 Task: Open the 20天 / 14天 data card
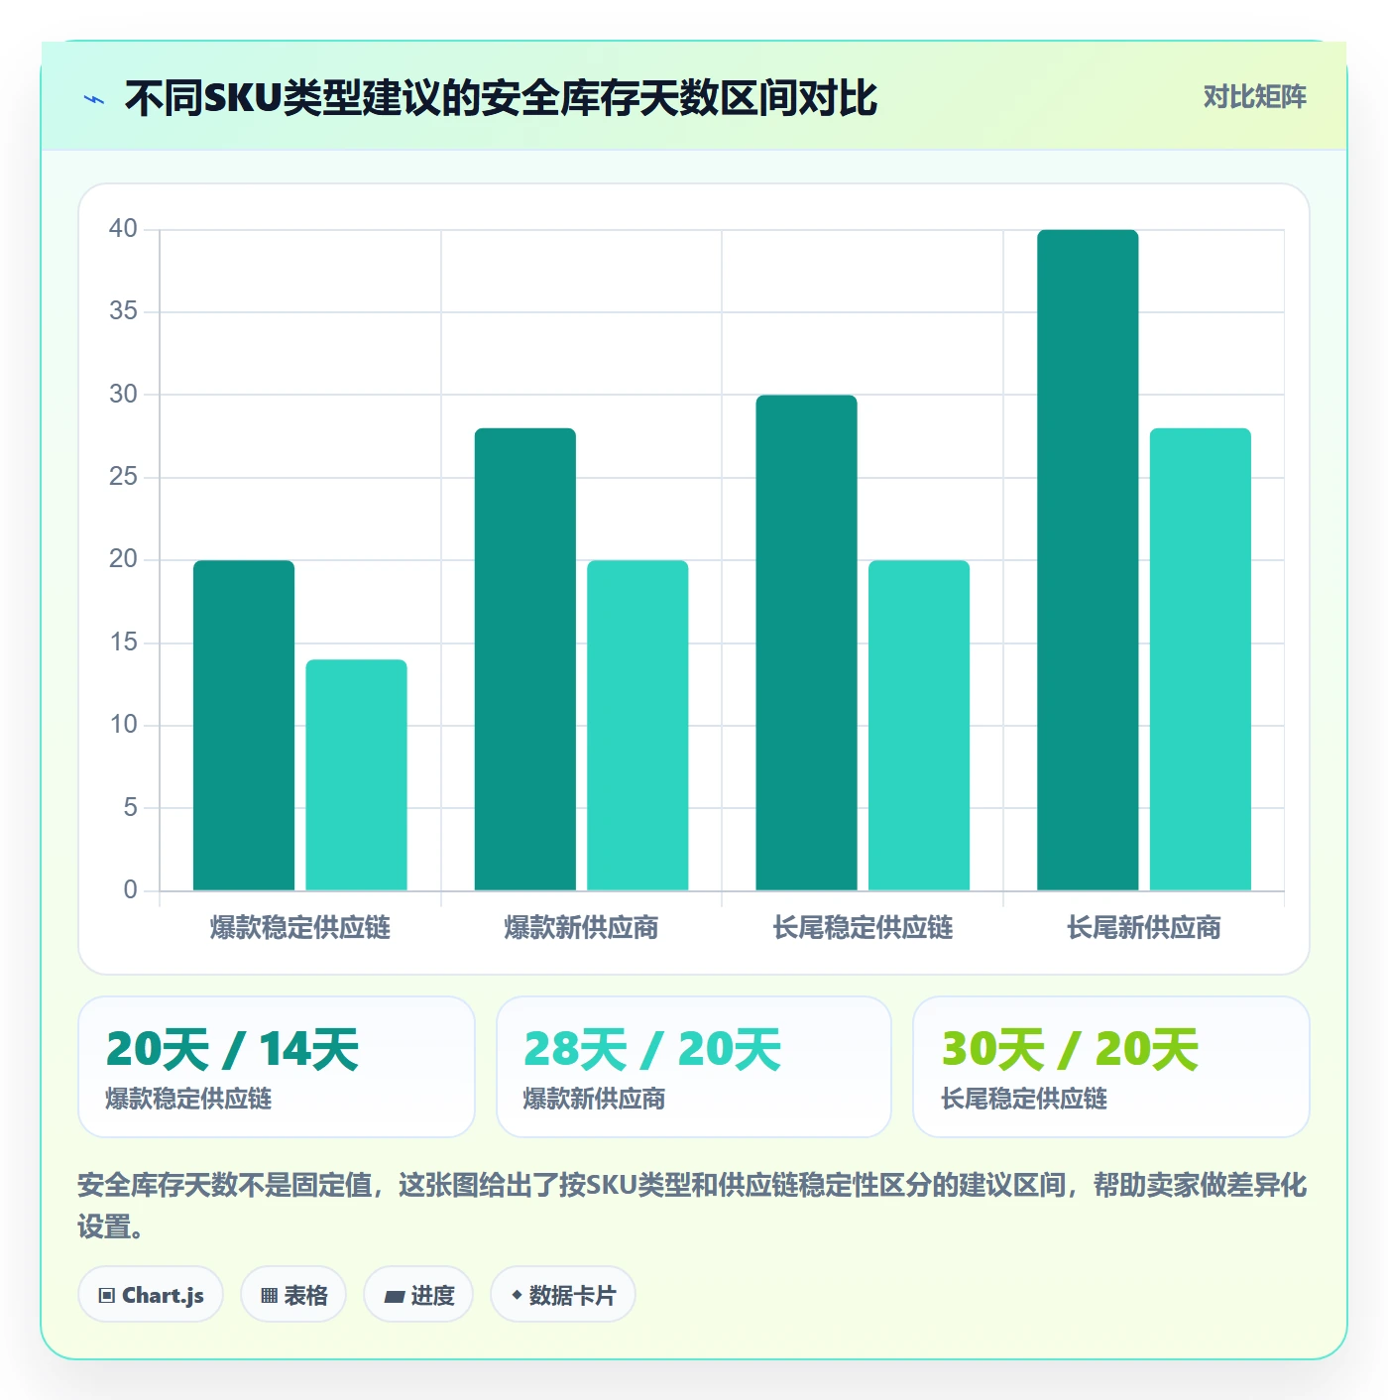pyautogui.click(x=277, y=1067)
